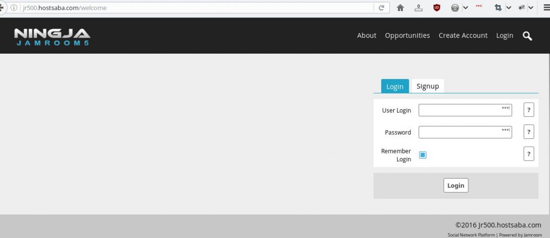Open the About menu item

pos(367,36)
